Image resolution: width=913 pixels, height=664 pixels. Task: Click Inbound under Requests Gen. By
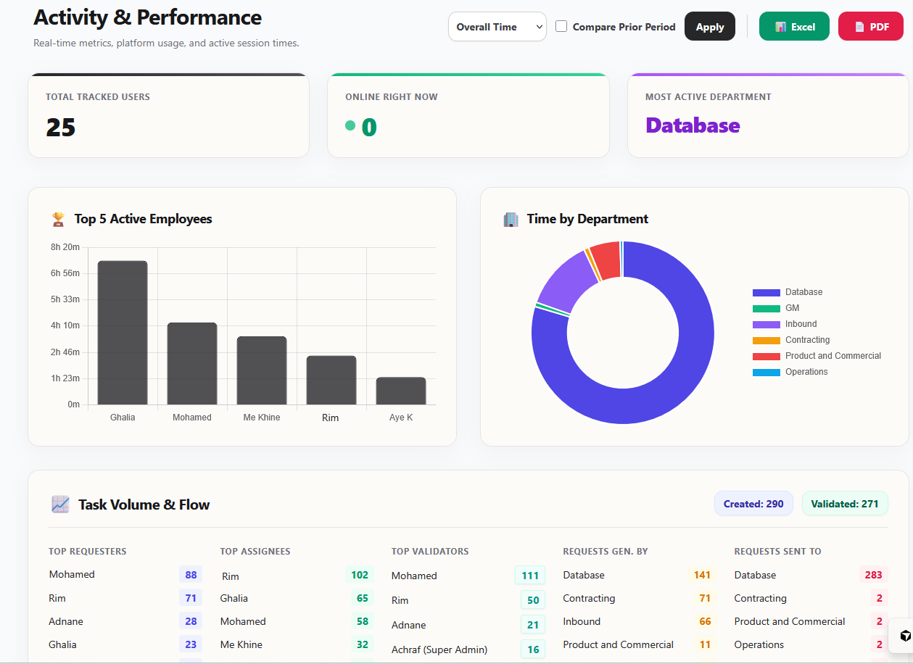click(582, 621)
